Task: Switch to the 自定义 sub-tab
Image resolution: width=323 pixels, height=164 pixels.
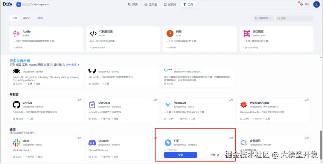Action: click(26, 18)
